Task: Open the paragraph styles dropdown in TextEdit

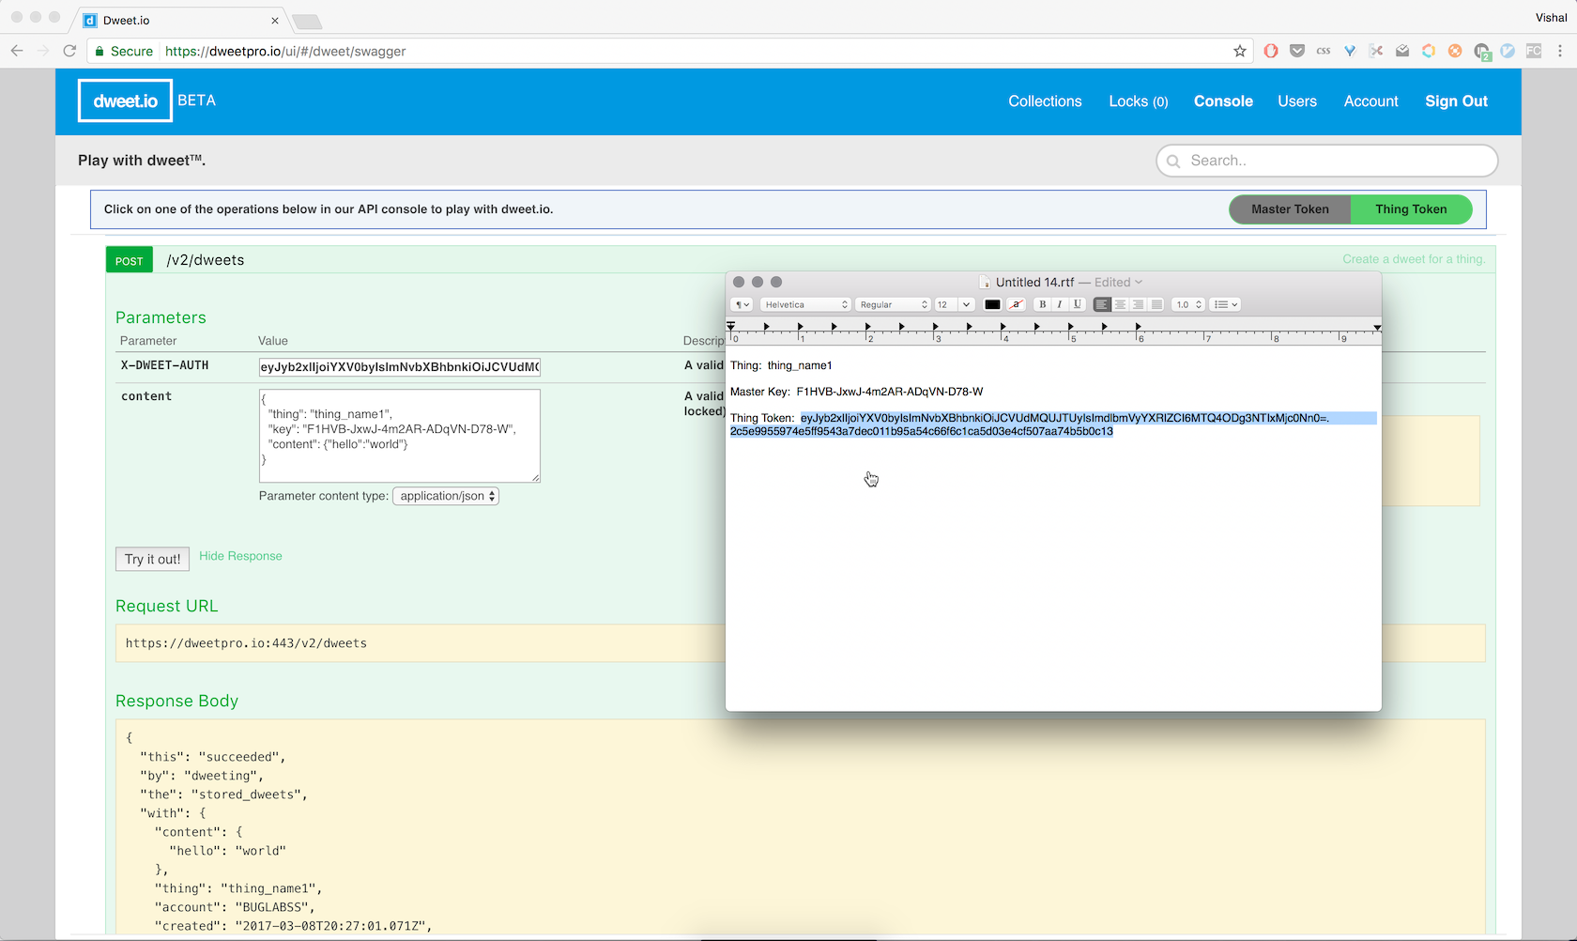Action: pyautogui.click(x=742, y=304)
